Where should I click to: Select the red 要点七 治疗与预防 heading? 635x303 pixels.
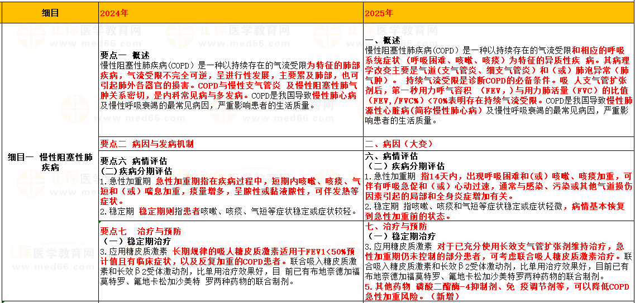[141, 231]
